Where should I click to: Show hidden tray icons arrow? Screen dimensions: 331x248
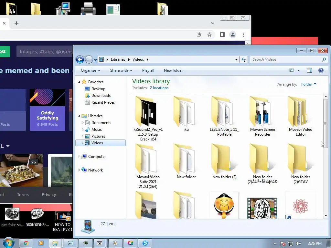[275, 243]
